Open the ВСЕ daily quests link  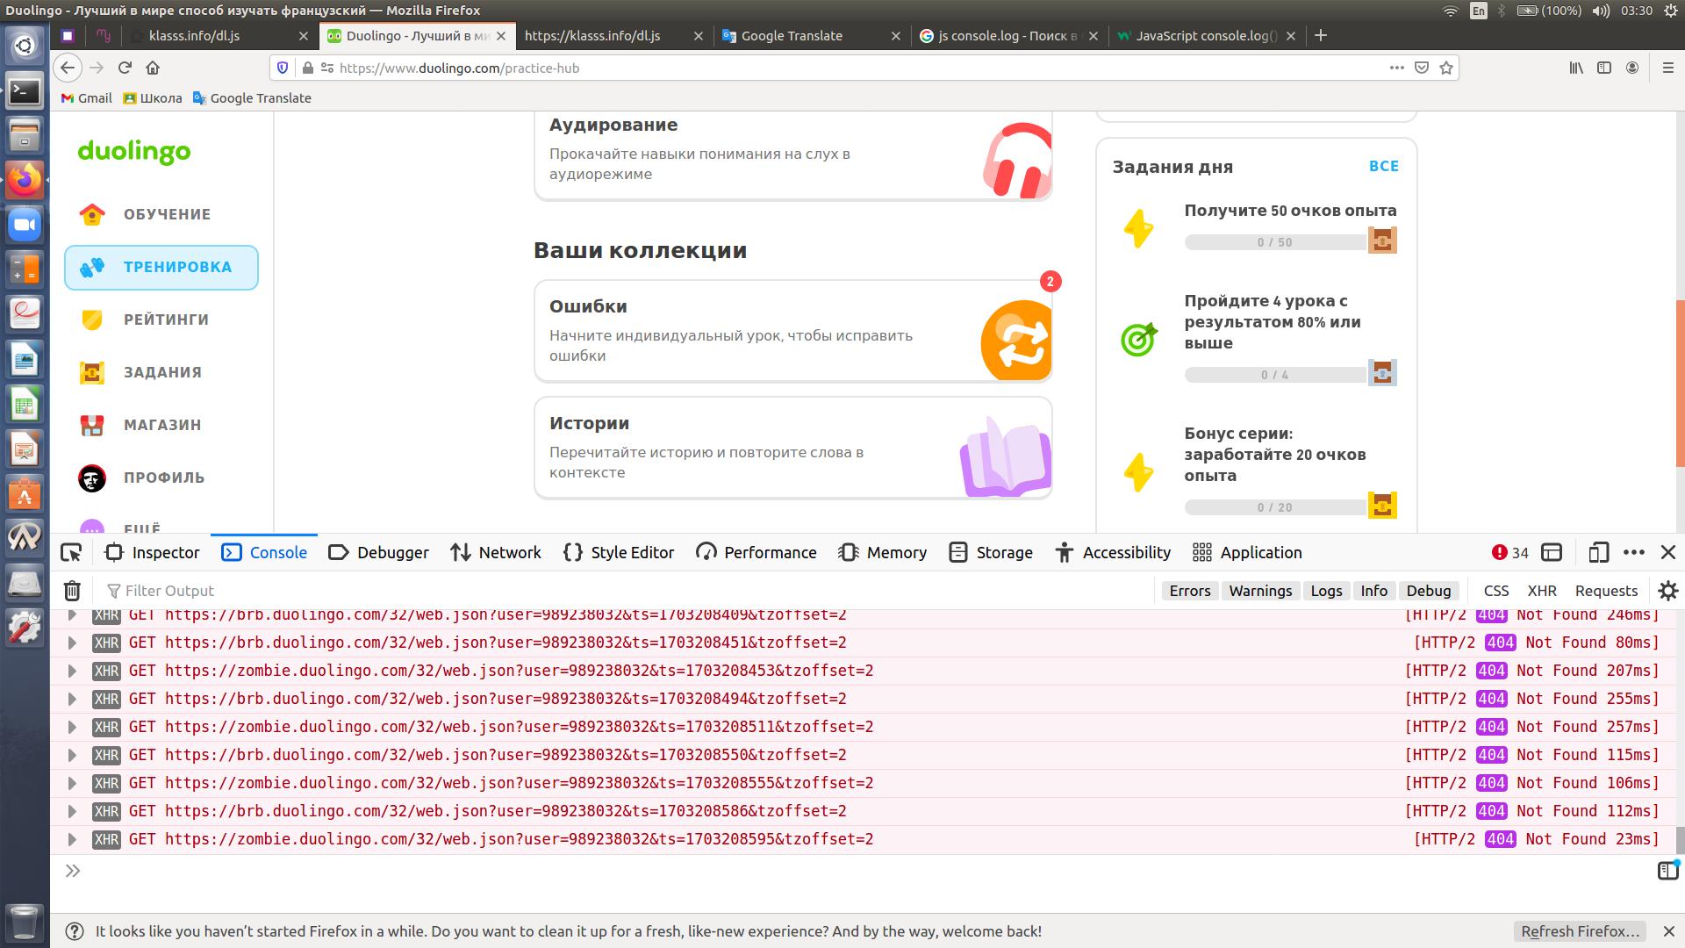[1383, 166]
